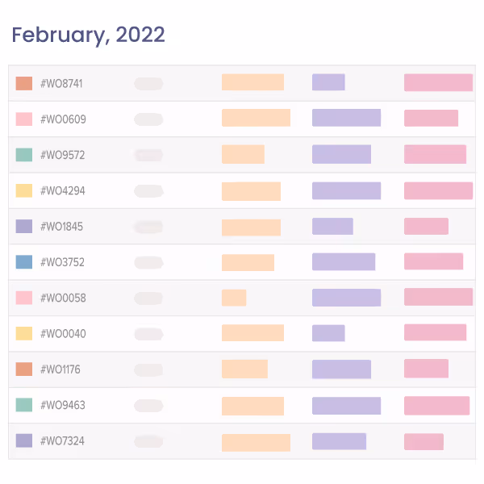
Task: Select the orange bar in #WO0058 row
Action: pos(234,298)
